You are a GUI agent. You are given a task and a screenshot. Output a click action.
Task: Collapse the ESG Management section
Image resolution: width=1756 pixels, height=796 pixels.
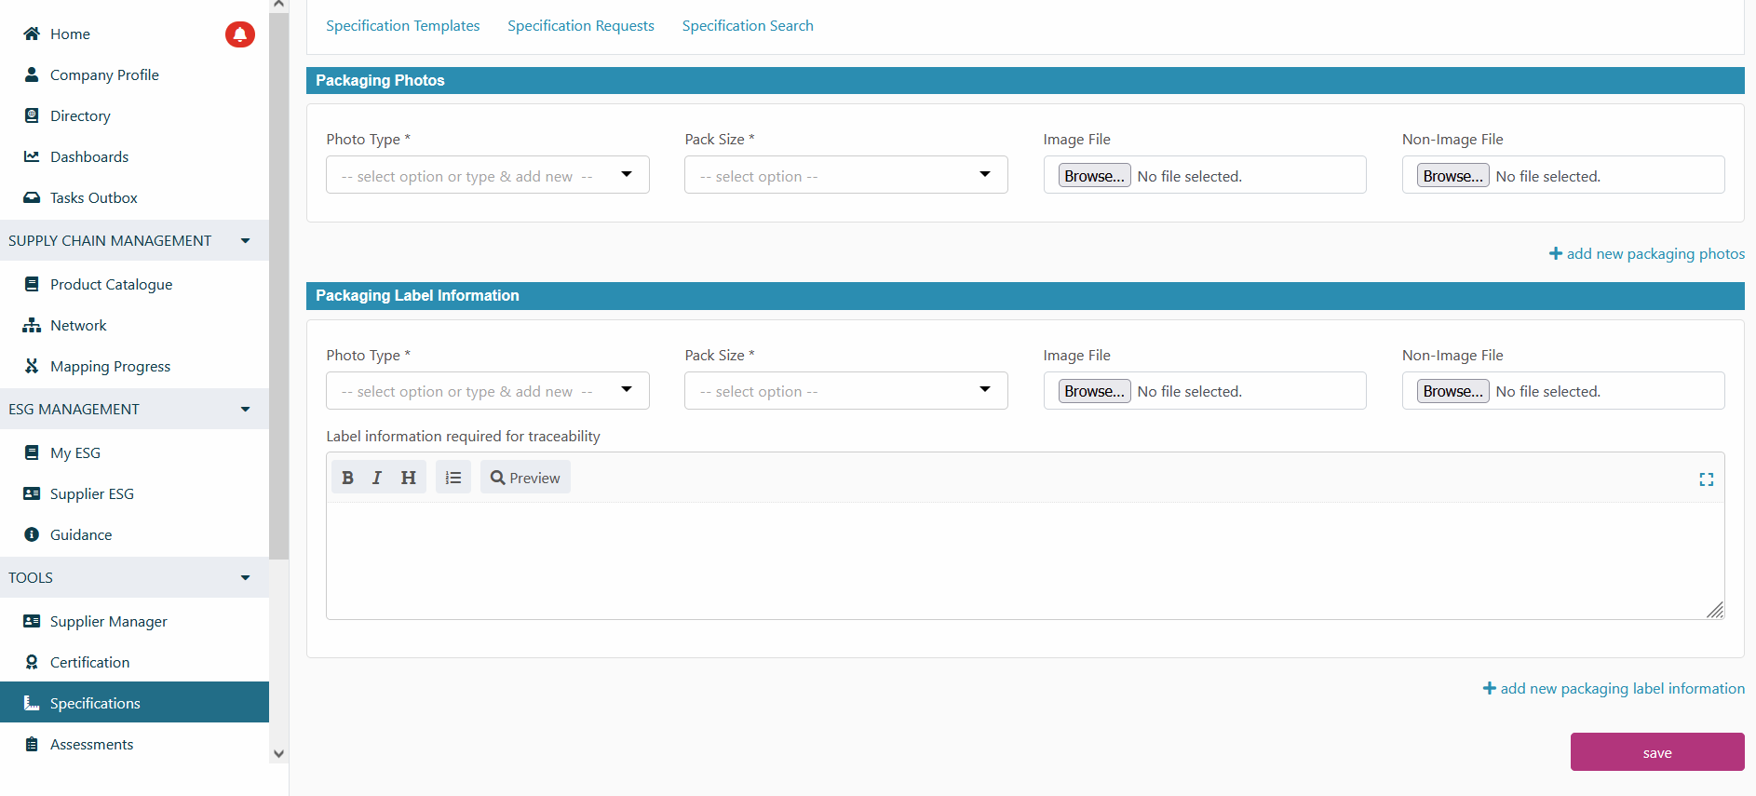coord(245,410)
